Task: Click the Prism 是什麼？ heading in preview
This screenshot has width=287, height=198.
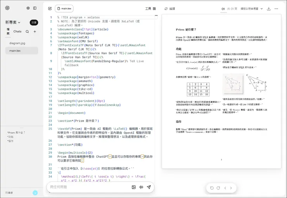Action: coord(186,29)
